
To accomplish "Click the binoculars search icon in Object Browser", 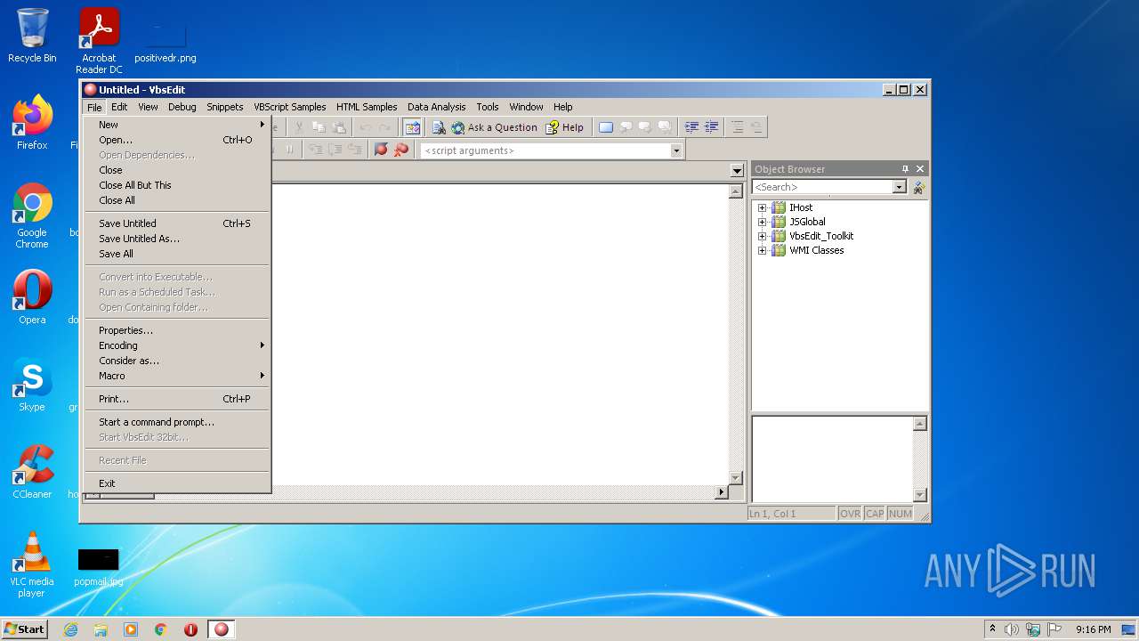I will (919, 187).
